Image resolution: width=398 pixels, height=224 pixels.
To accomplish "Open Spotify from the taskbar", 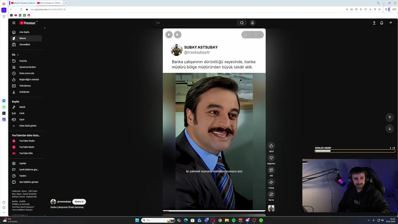I will coord(234,220).
